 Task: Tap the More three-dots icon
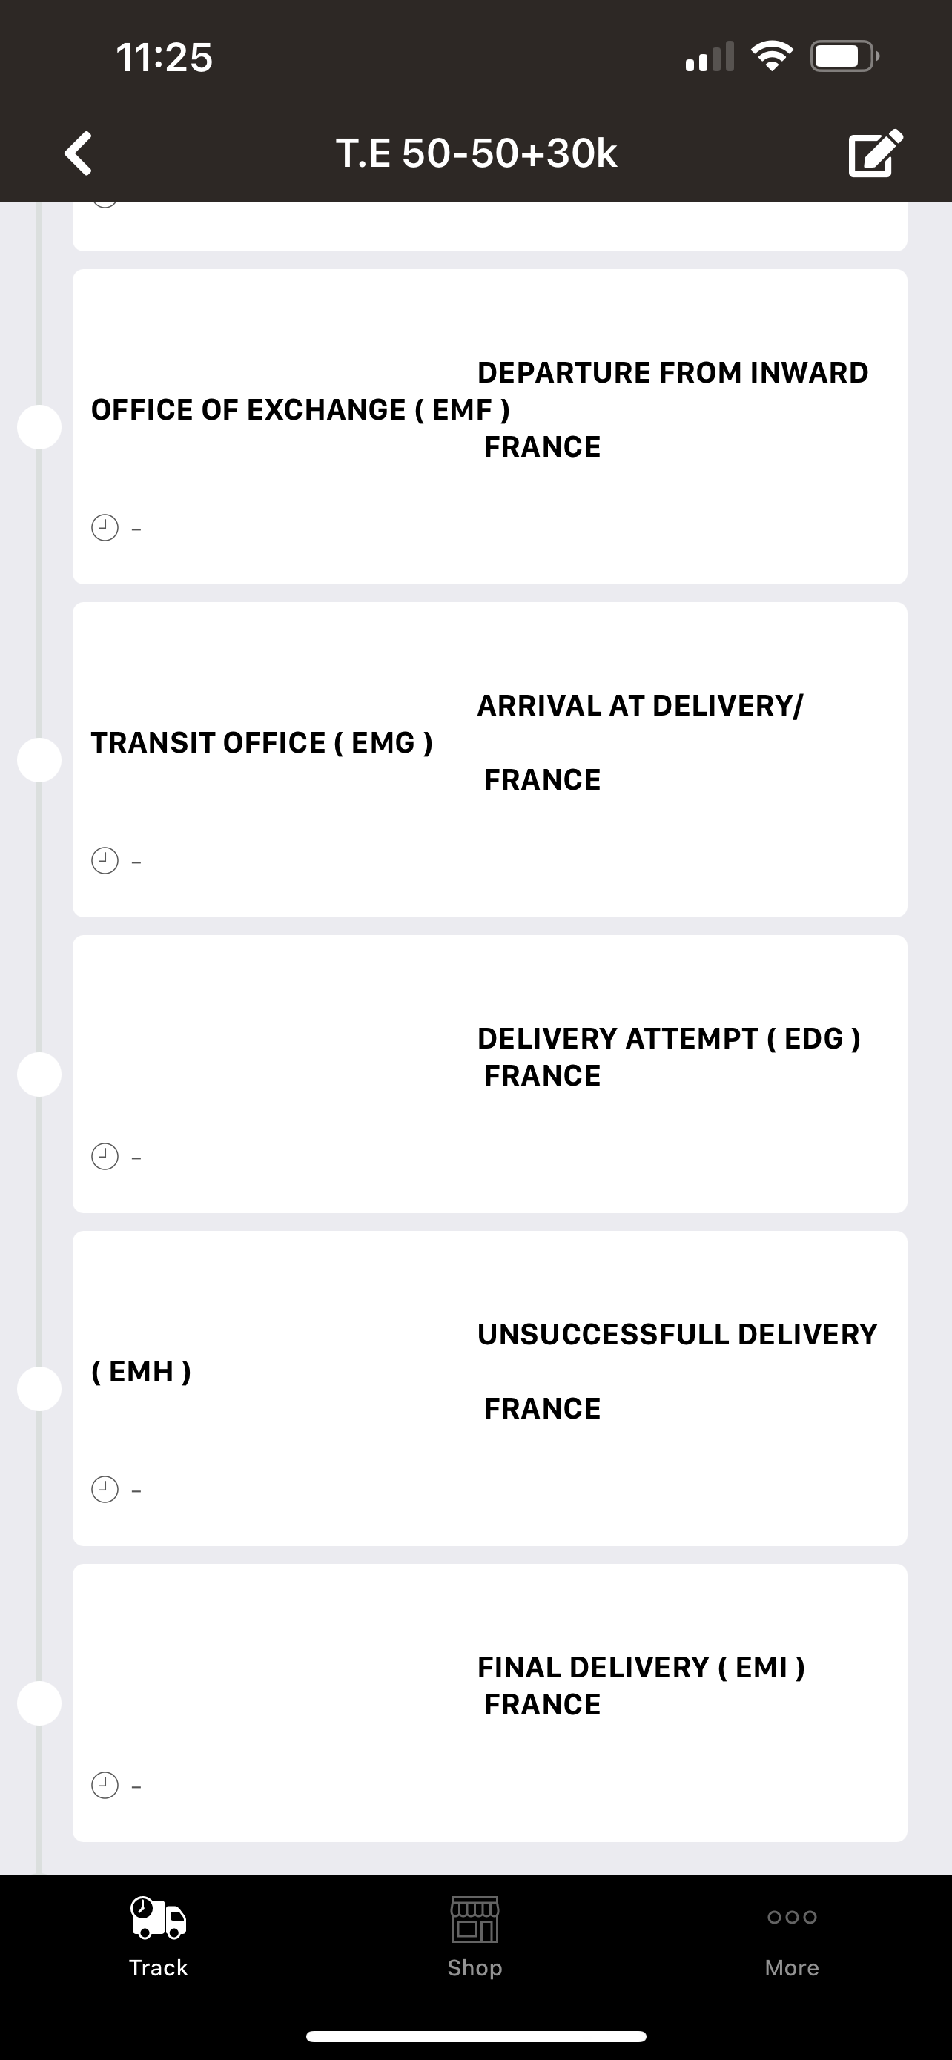[x=791, y=1917]
